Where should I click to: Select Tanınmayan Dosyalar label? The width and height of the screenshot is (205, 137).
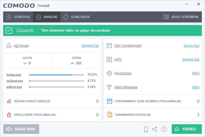point(133,115)
